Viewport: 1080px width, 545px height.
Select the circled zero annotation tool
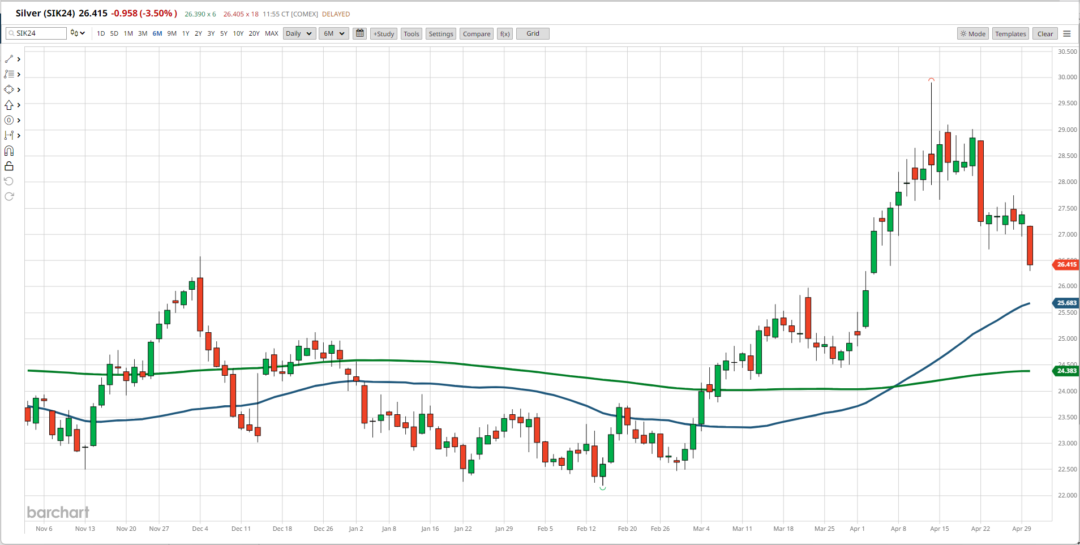click(x=9, y=120)
